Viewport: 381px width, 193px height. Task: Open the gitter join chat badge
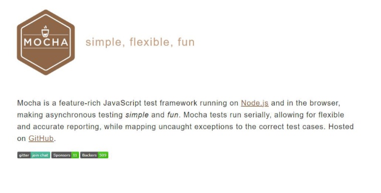[34, 155]
